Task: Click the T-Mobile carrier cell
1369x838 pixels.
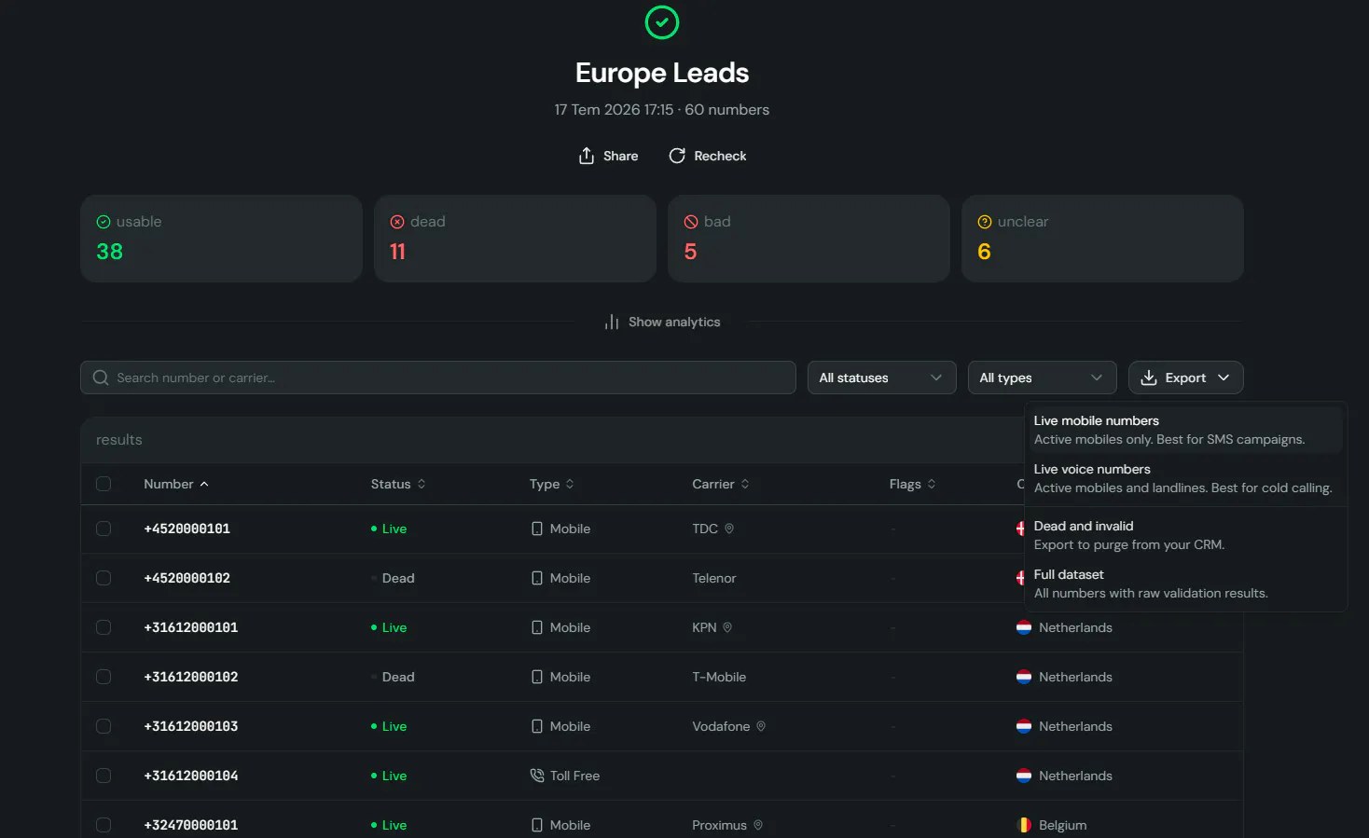Action: coord(719,677)
